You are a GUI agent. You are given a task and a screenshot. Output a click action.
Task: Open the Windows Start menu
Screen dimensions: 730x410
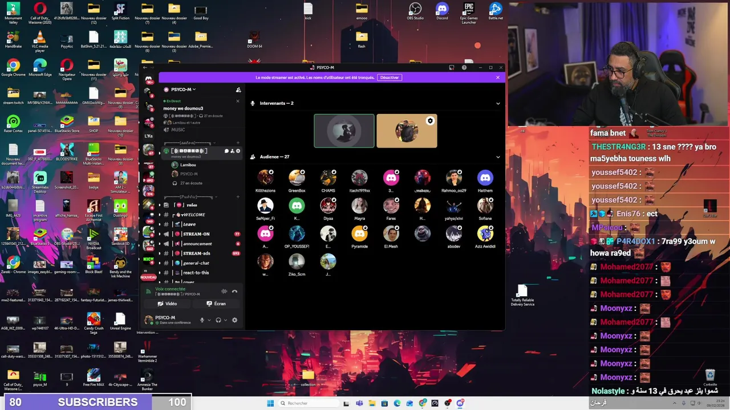click(x=270, y=403)
